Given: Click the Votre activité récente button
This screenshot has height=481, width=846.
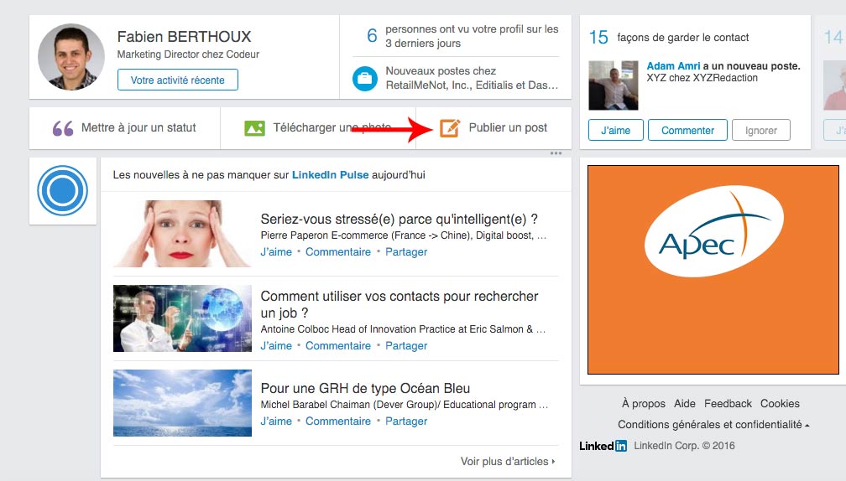Looking at the screenshot, I should (178, 80).
